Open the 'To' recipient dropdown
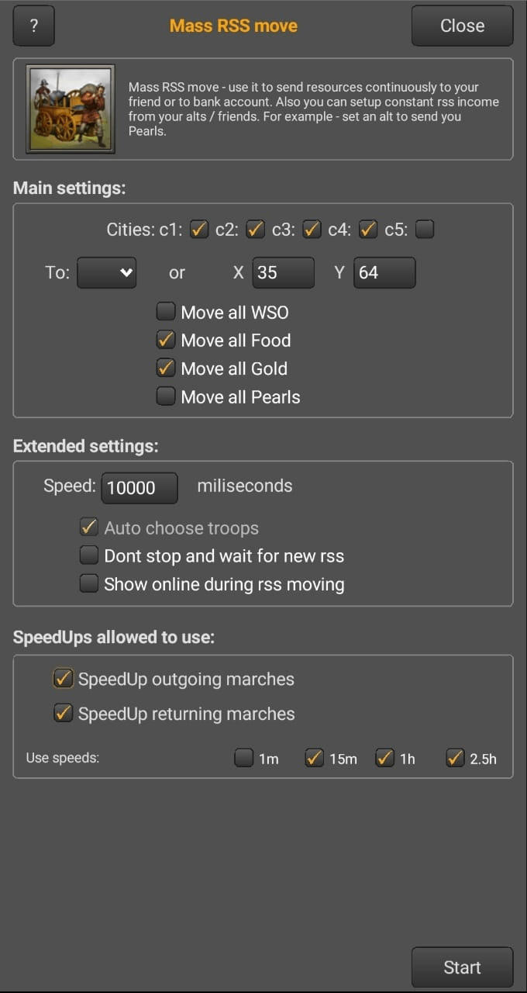 click(x=107, y=272)
